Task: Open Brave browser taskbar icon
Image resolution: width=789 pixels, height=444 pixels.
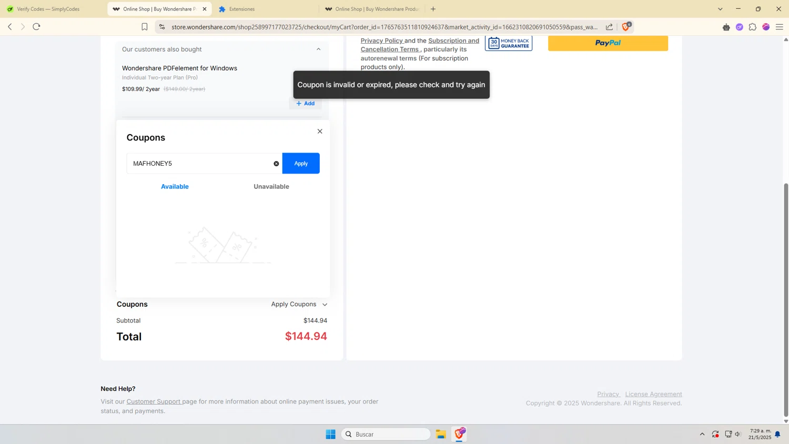Action: (459, 434)
